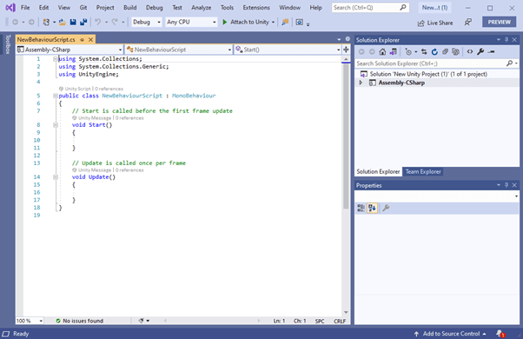This screenshot has width=523, height=339.
Task: Open the File menu
Action: point(25,7)
